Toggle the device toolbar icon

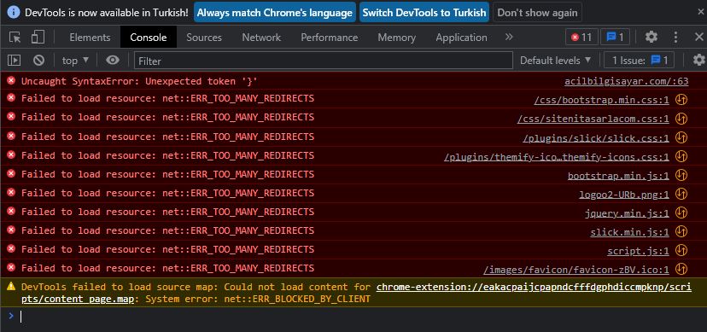pyautogui.click(x=38, y=38)
